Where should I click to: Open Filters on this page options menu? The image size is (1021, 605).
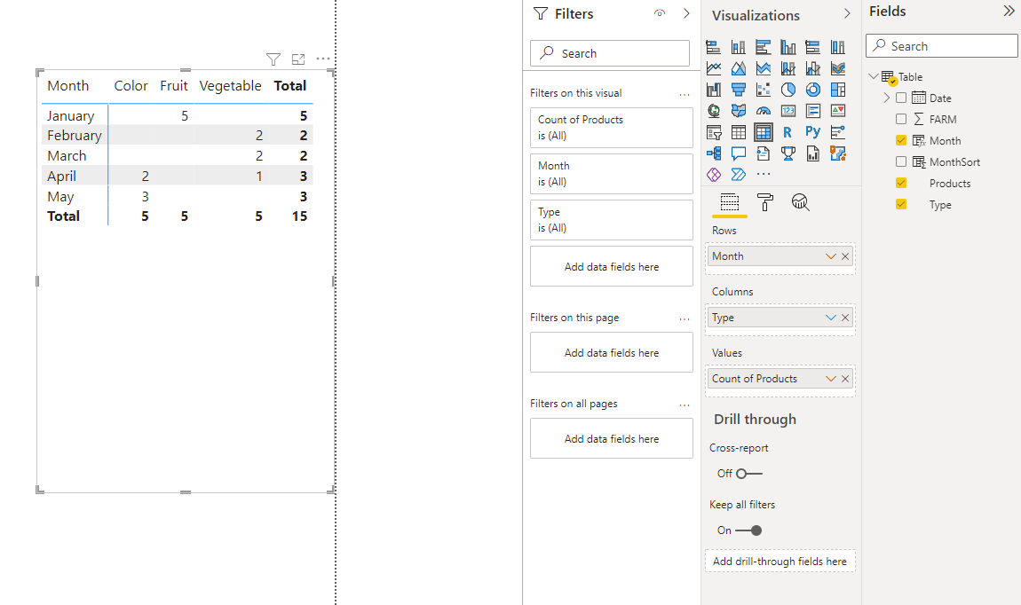685,318
